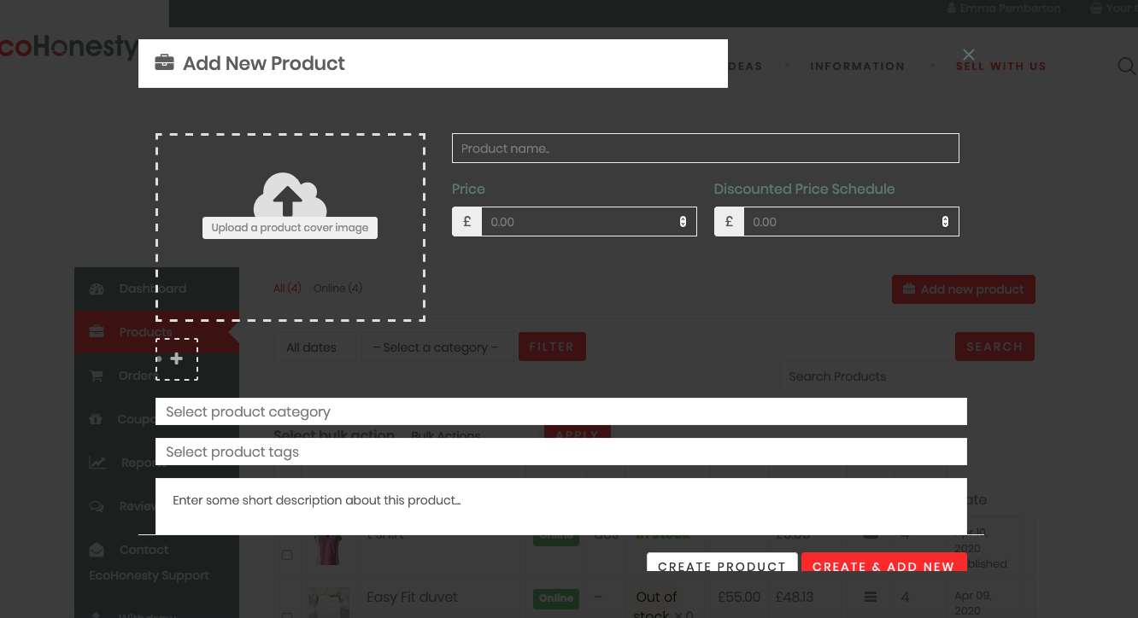Filter products by All (4)

click(x=287, y=289)
